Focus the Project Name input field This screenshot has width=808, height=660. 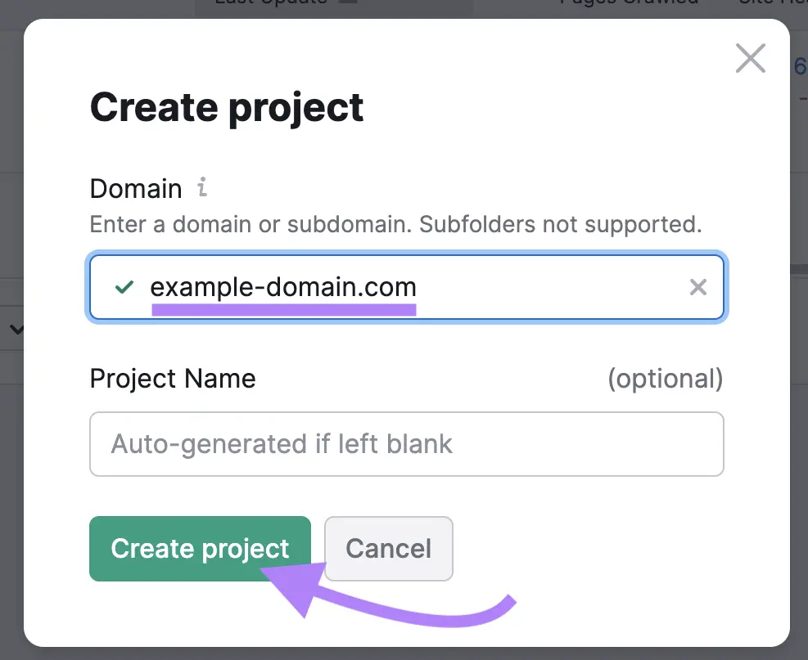407,444
